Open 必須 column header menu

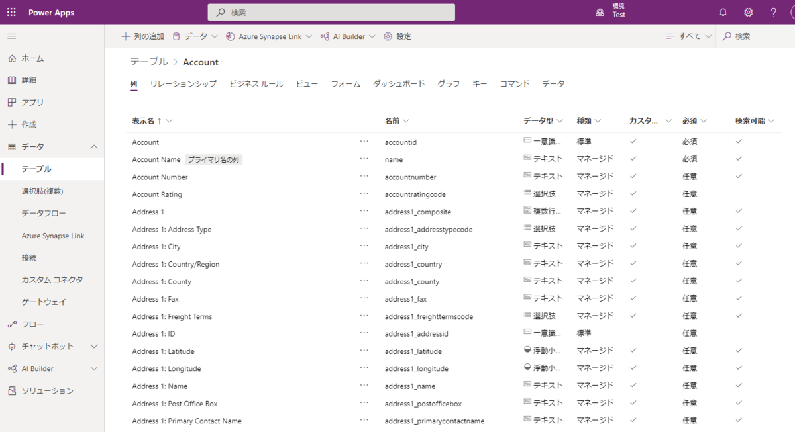pyautogui.click(x=695, y=121)
